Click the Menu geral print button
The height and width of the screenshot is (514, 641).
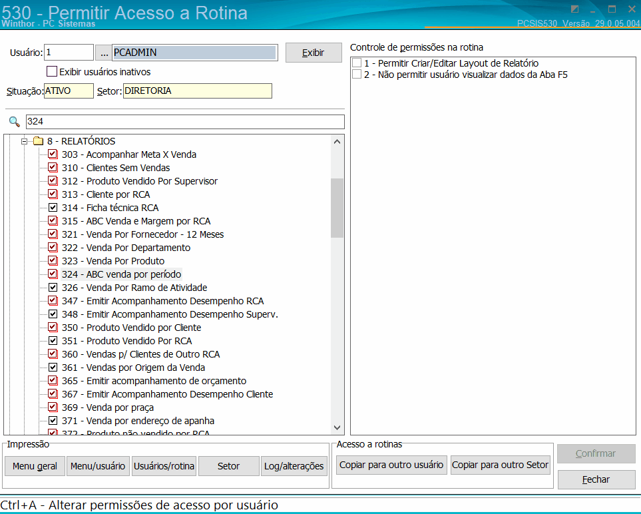35,466
